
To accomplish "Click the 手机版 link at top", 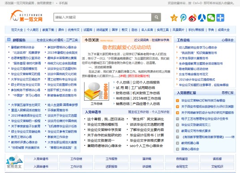I will tap(63, 3).
